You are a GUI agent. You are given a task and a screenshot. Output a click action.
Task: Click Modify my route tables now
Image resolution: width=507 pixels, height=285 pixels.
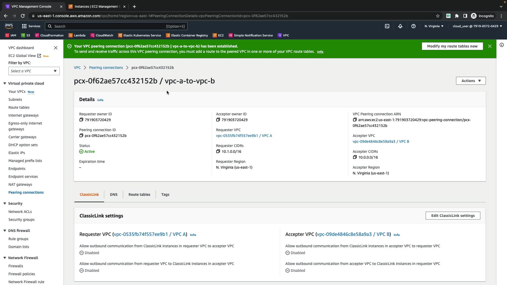(452, 46)
